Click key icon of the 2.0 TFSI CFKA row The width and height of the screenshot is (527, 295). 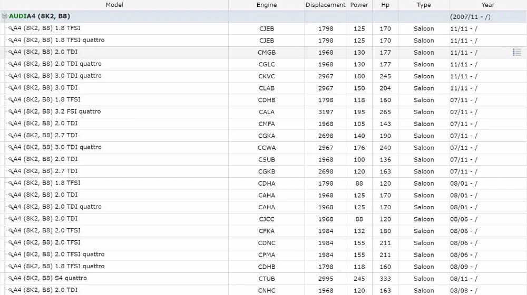click(x=11, y=231)
